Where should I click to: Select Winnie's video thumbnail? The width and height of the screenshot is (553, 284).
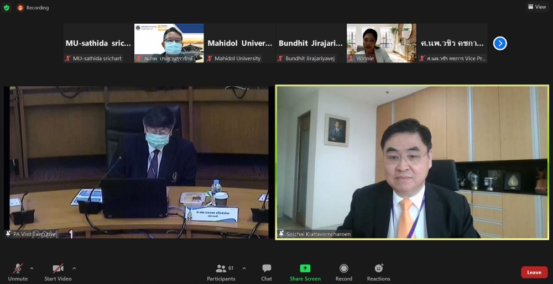(381, 43)
